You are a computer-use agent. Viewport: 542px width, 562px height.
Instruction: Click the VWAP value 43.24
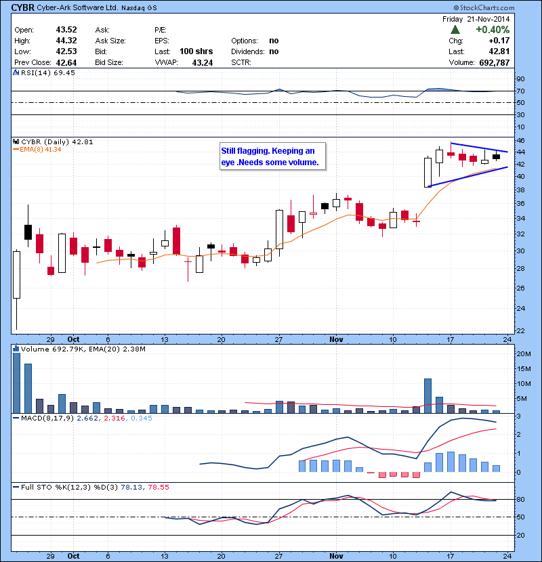[x=203, y=63]
